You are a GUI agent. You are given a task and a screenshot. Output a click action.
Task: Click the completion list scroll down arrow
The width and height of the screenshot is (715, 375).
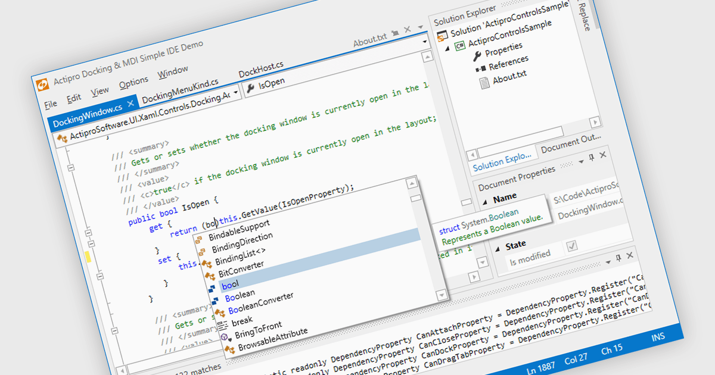pyautogui.click(x=441, y=294)
